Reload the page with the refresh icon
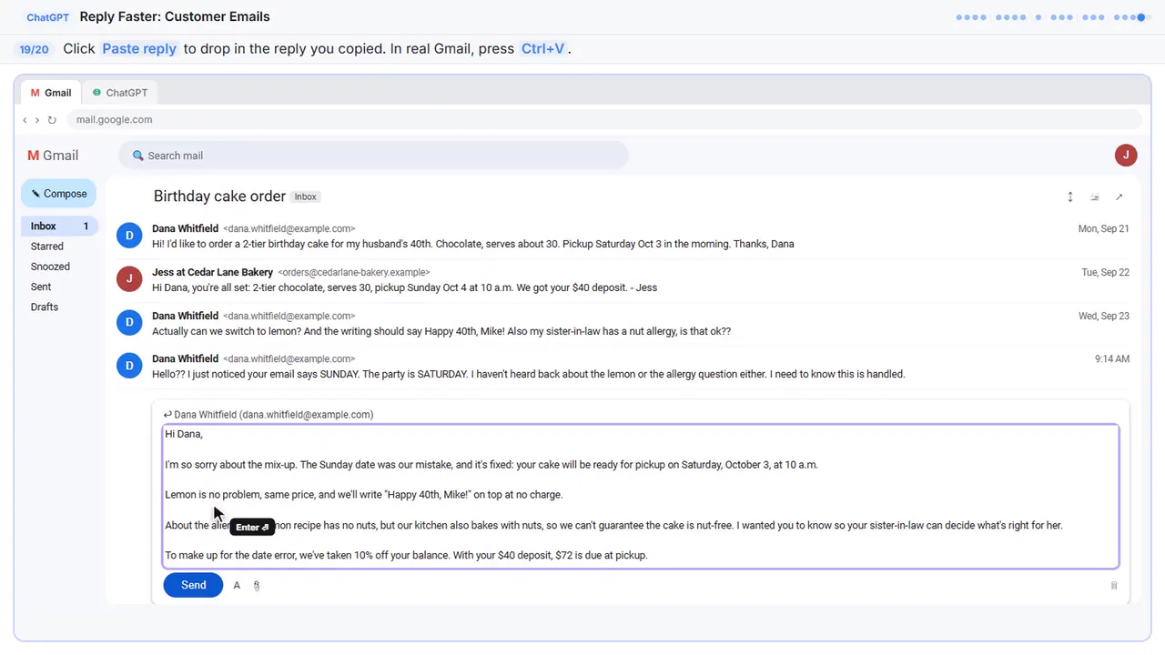1165x655 pixels. coord(52,120)
